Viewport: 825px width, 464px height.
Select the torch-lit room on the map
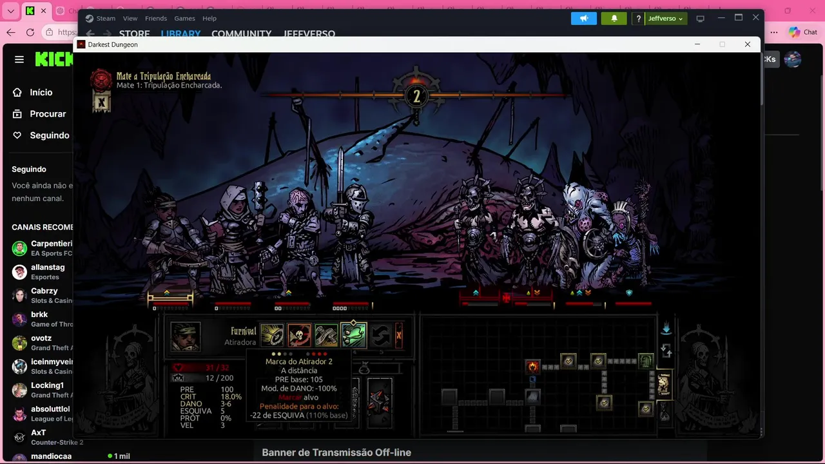point(533,367)
